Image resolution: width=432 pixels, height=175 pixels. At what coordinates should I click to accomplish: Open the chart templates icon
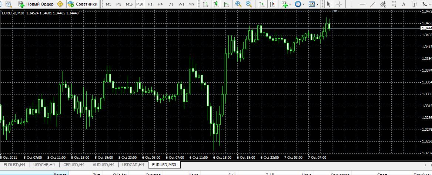[312, 4]
